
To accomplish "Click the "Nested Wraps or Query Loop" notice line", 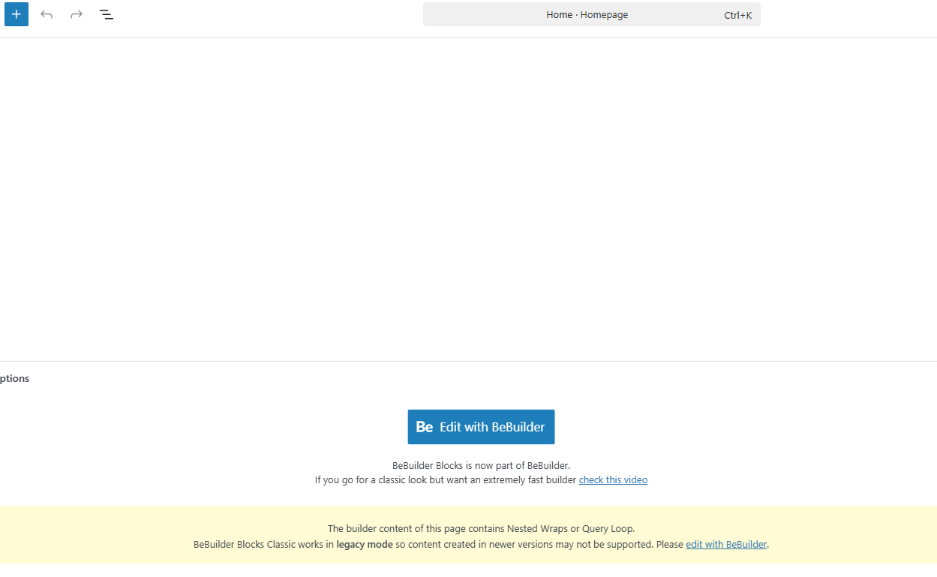I will point(481,529).
